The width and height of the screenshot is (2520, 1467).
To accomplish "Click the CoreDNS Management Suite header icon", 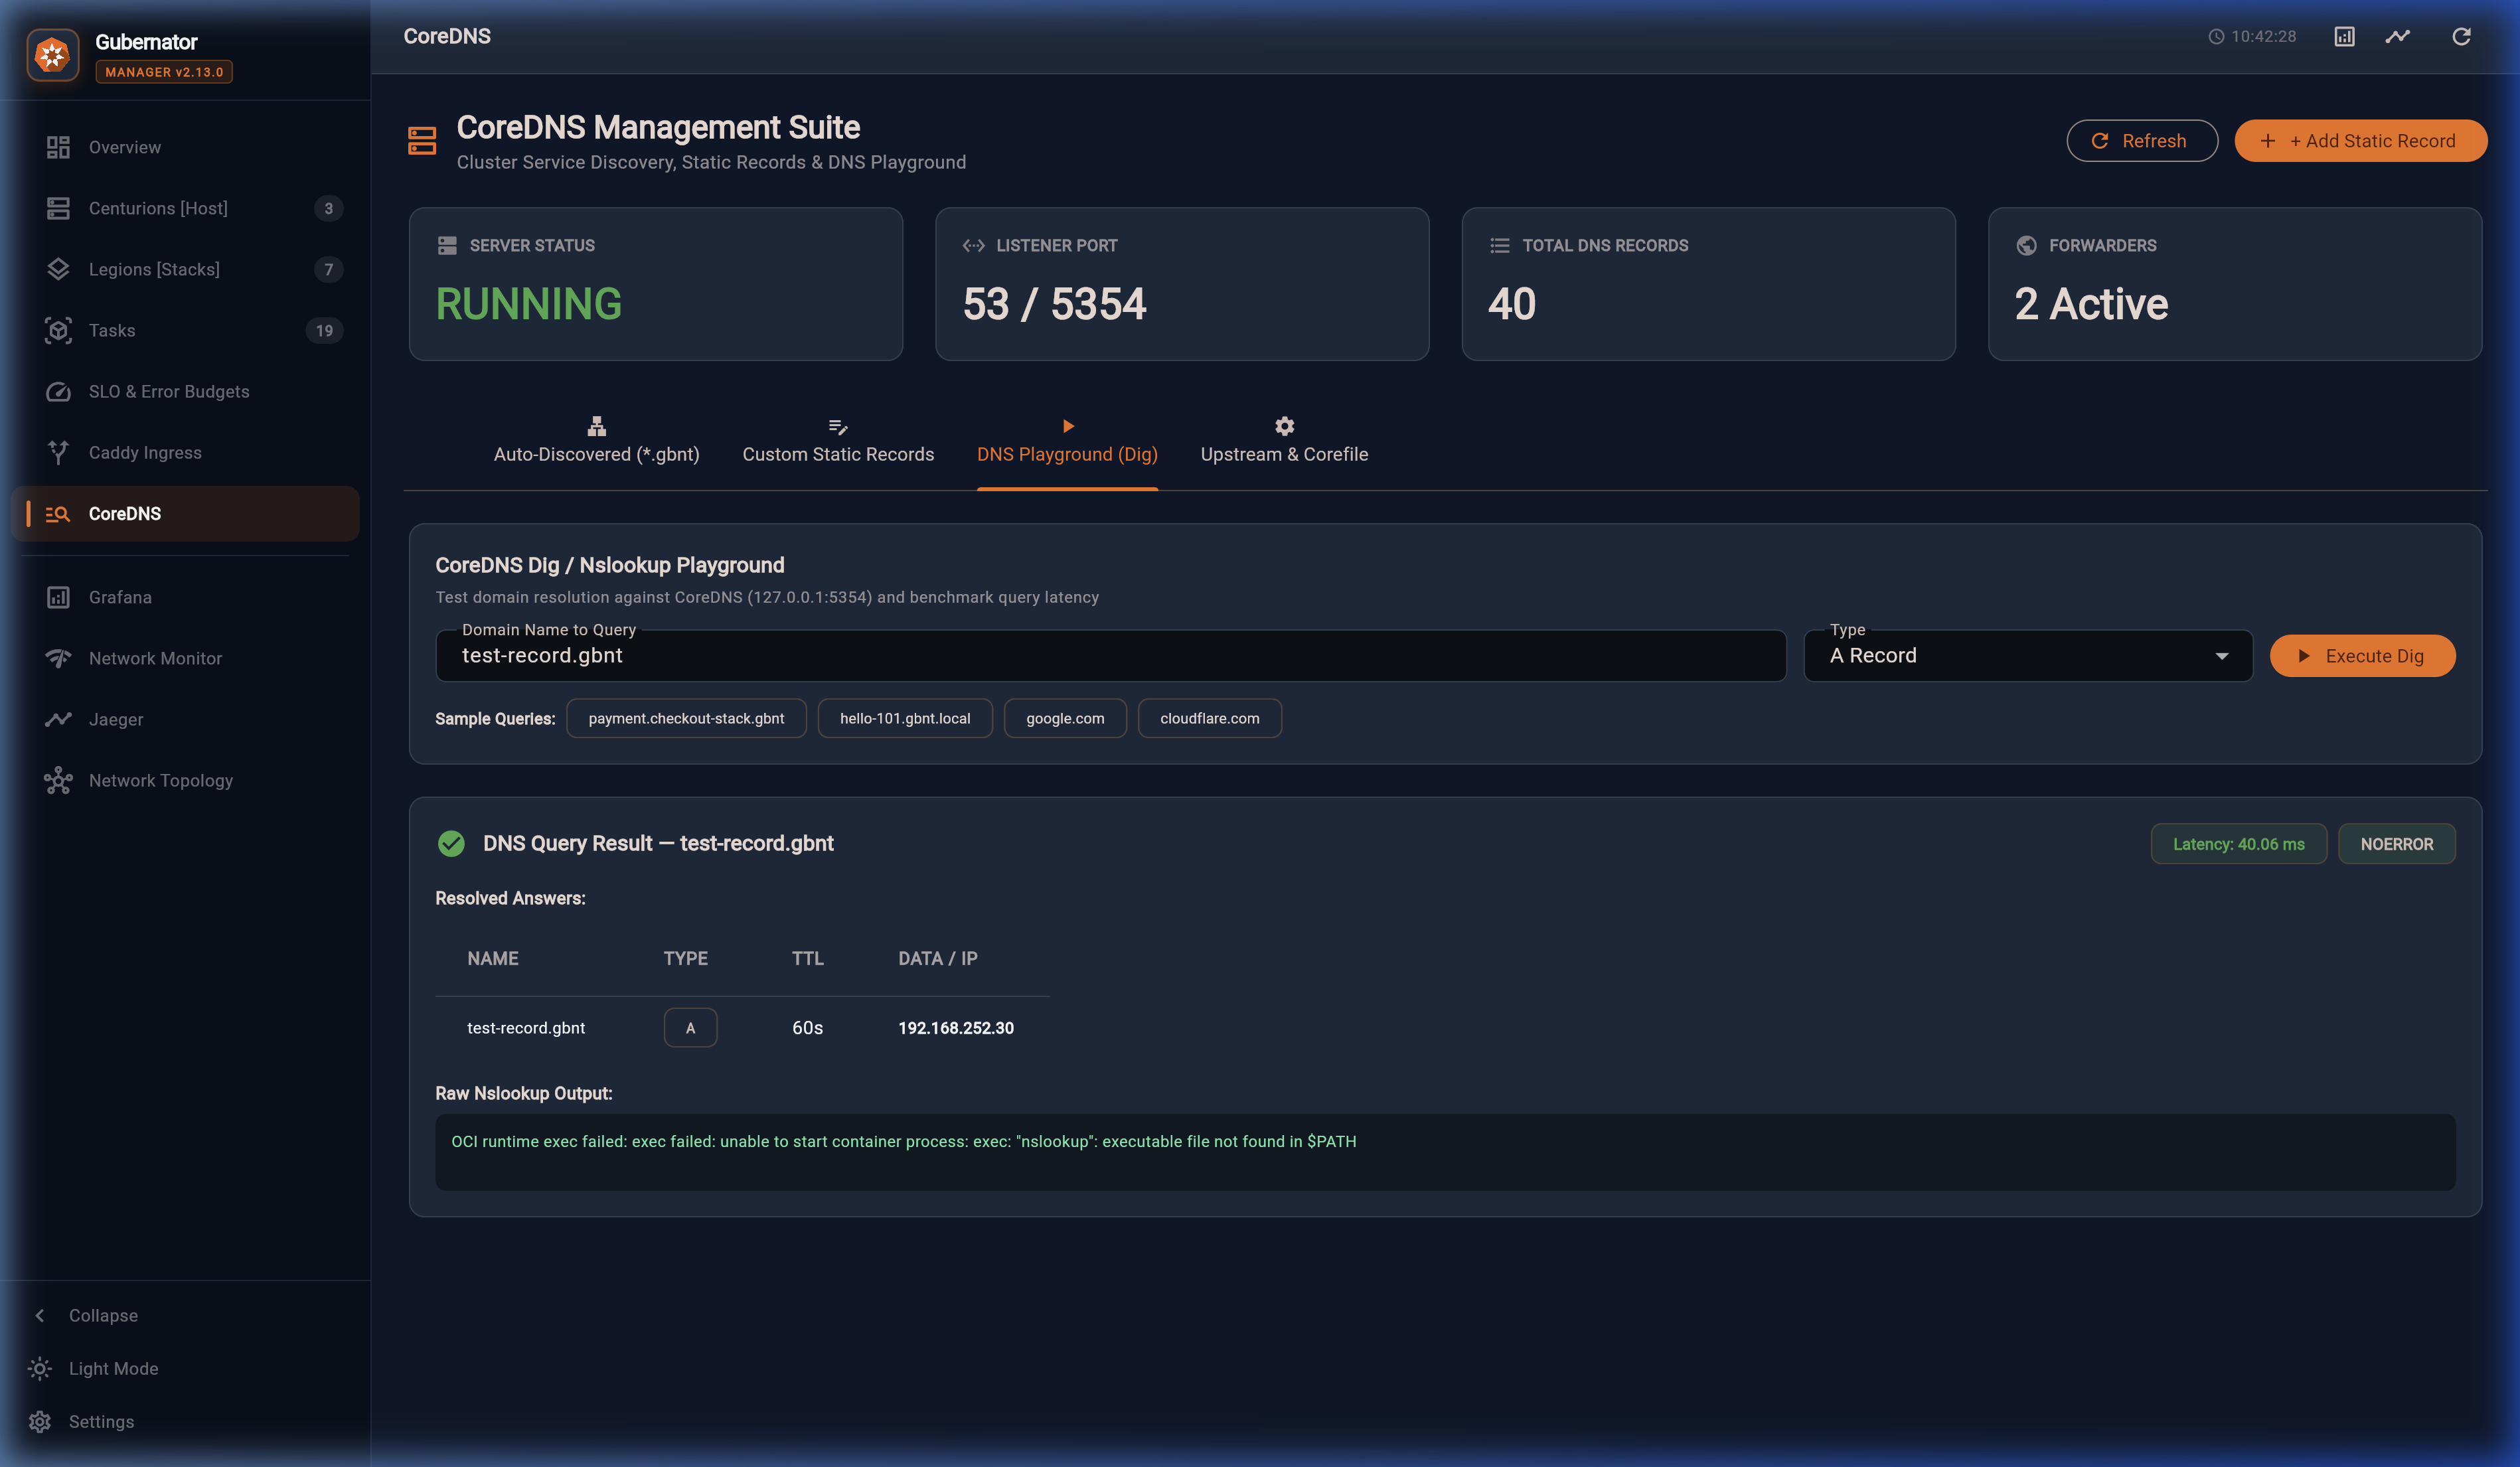I will pos(422,141).
